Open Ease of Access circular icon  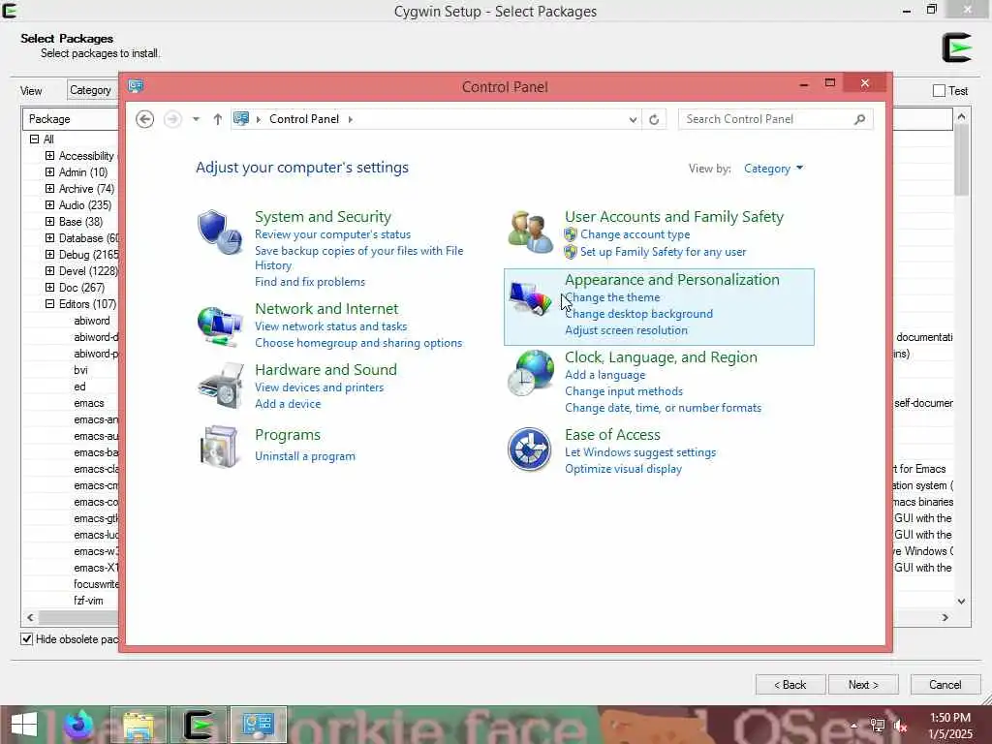click(x=530, y=449)
